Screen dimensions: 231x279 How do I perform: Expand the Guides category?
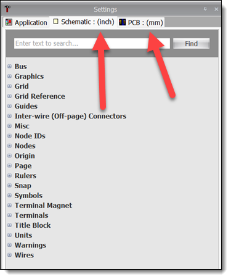9,106
